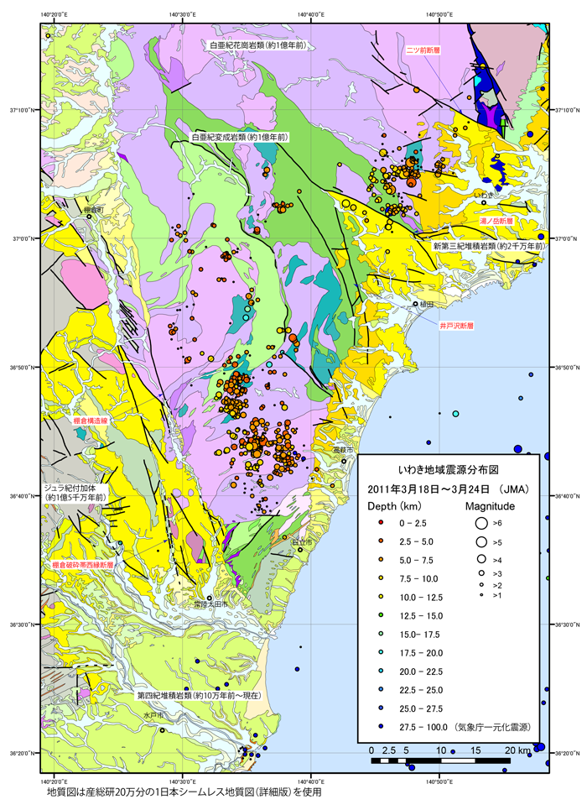Click the 20.0 - 22.5 km depth legend dot

tap(381, 672)
